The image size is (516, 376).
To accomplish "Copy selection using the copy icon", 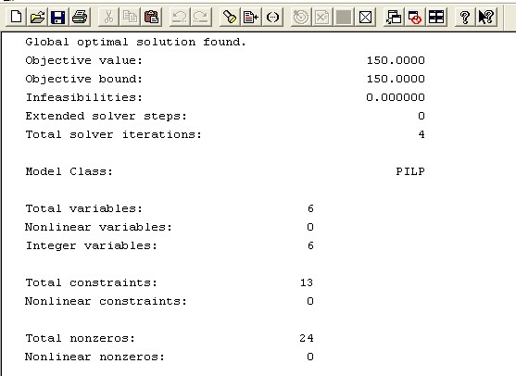I will [x=130, y=17].
